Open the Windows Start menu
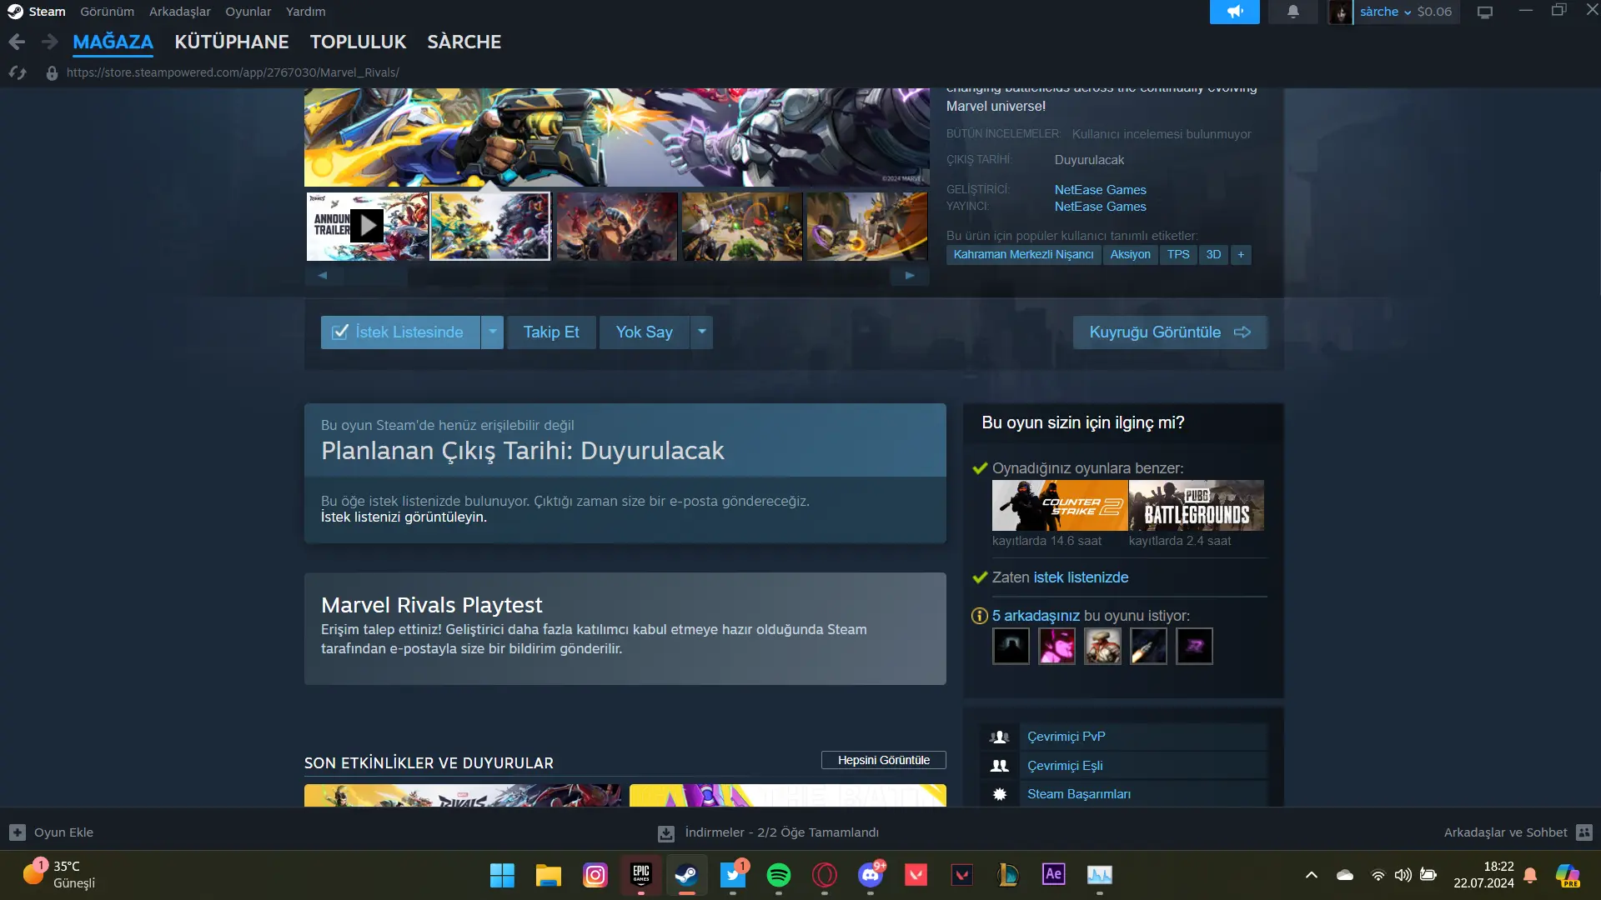Screen dimensions: 1601x900 click(502, 875)
